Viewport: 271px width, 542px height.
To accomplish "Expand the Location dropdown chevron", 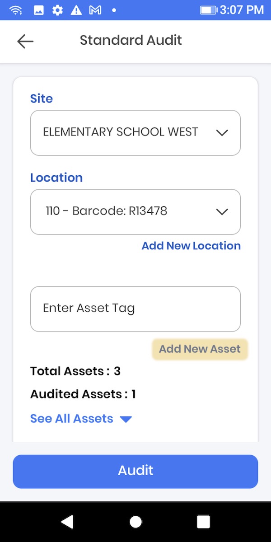I will pos(222,212).
